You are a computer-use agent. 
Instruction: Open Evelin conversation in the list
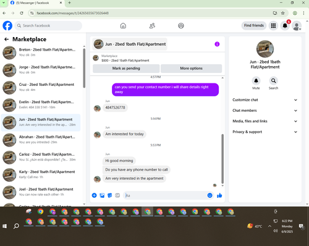click(41, 105)
